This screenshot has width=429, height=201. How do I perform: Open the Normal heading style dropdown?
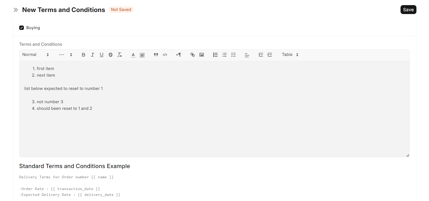35,55
